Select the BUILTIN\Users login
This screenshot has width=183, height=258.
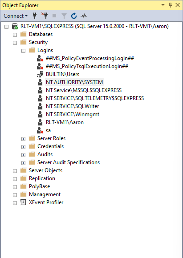[62, 74]
